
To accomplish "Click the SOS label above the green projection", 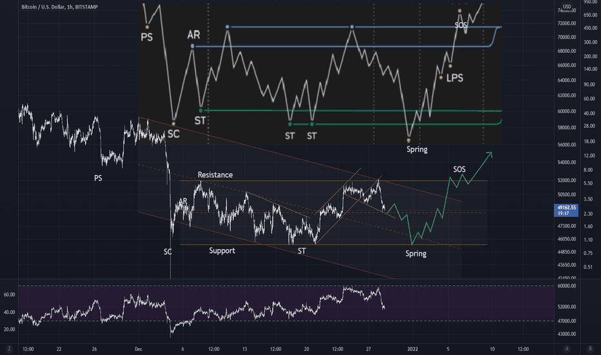I will tap(459, 169).
